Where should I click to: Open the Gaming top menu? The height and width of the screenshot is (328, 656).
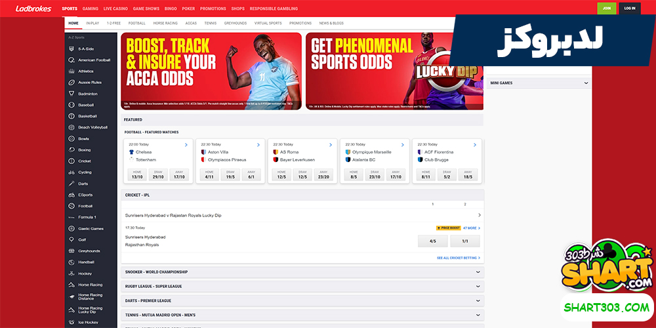[x=91, y=9]
